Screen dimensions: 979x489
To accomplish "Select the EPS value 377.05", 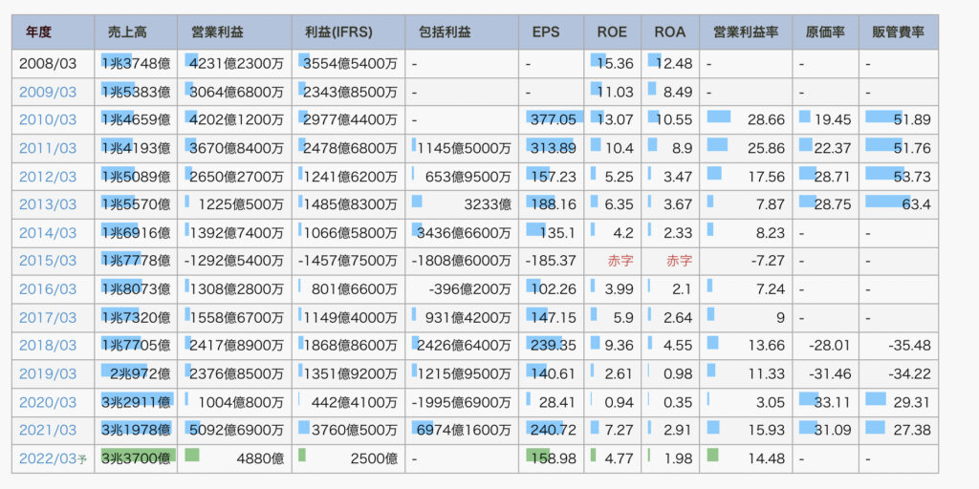I will [554, 120].
